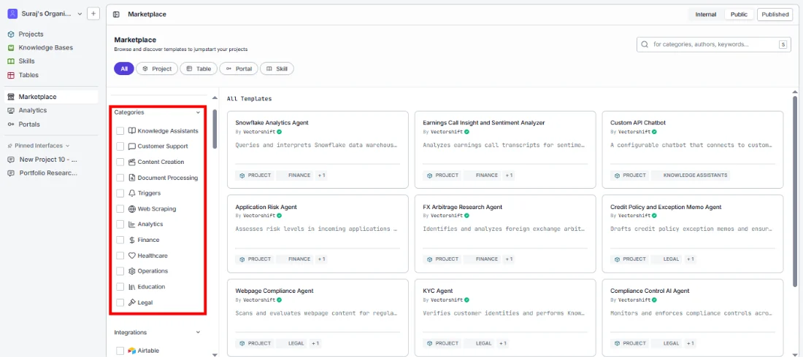Select the Portal filter tab

point(239,68)
